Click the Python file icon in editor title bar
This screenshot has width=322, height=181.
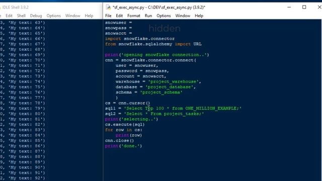[x=108, y=7]
